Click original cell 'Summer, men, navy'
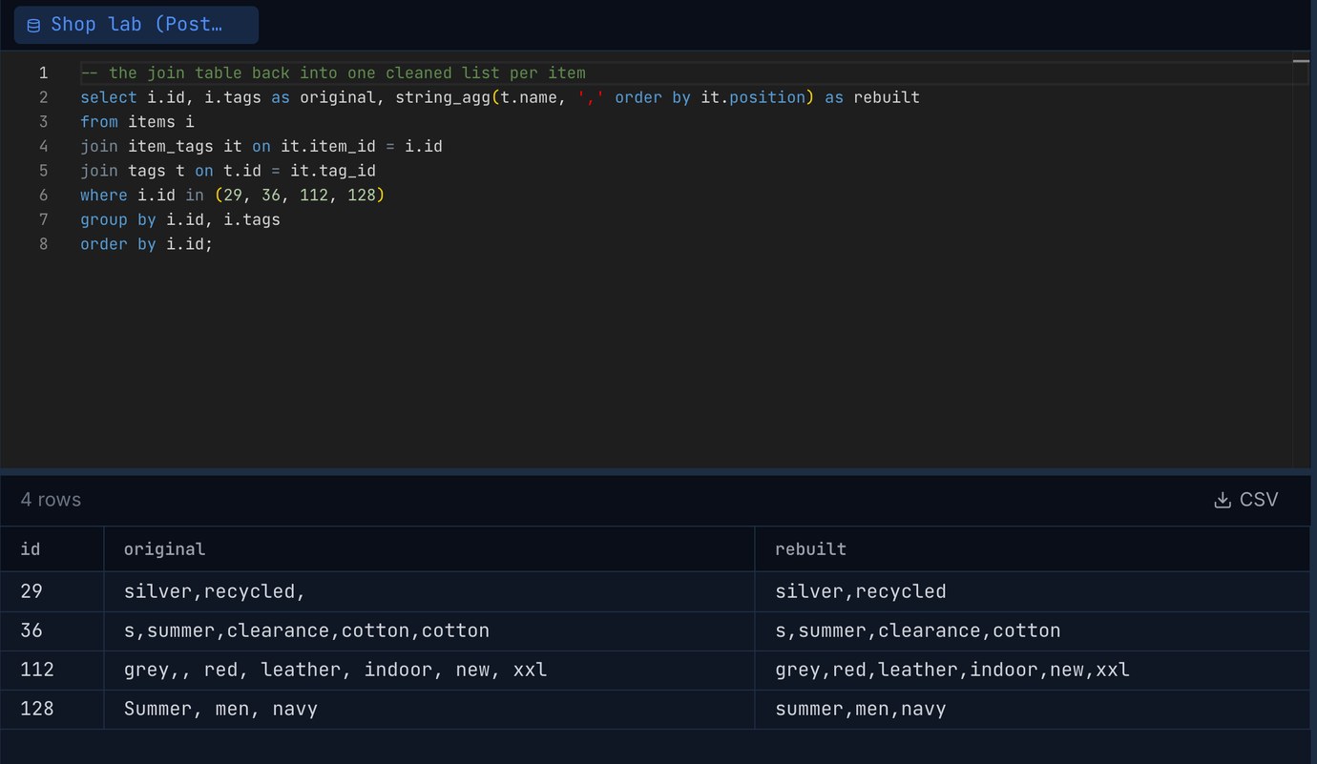This screenshot has width=1317, height=764. coord(429,709)
